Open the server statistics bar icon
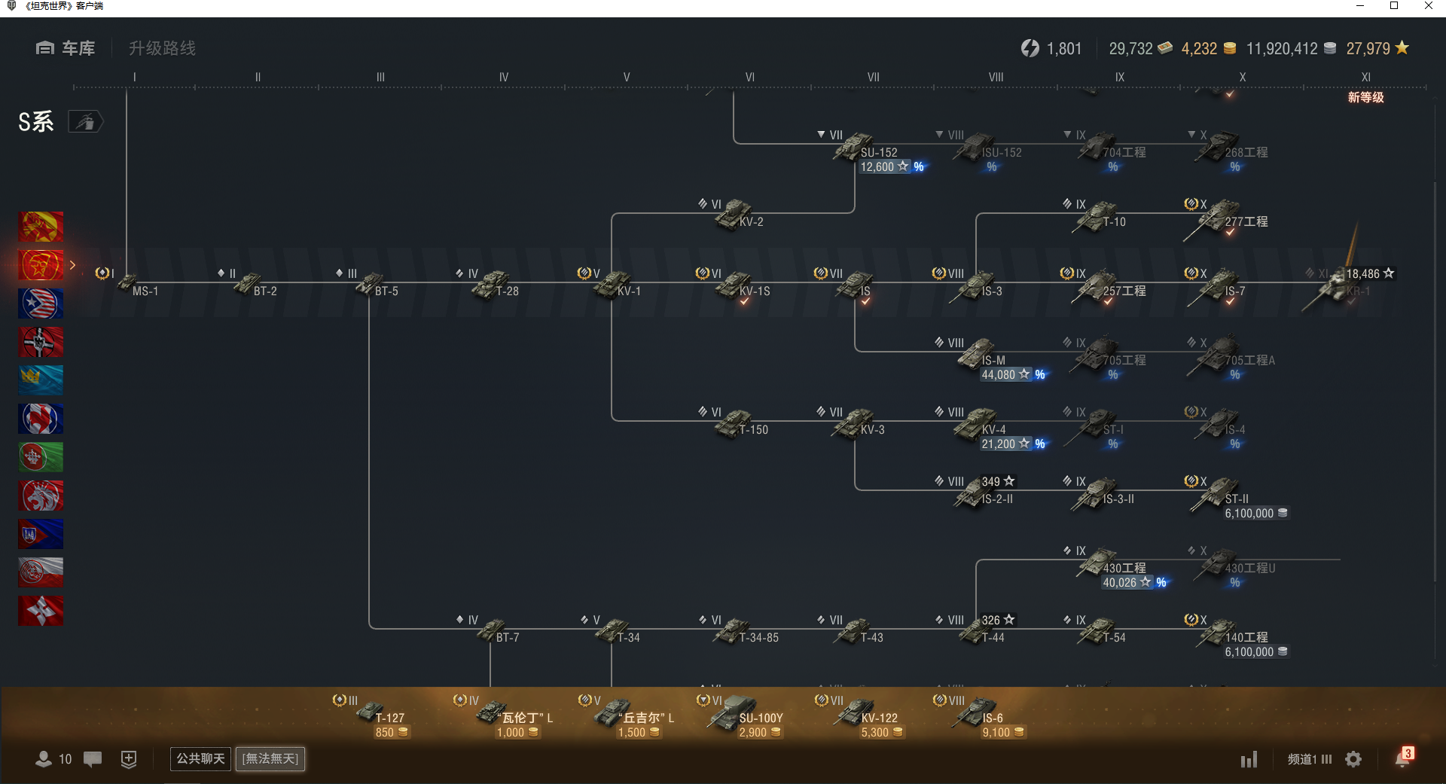This screenshot has width=1446, height=784. pos(1249,759)
